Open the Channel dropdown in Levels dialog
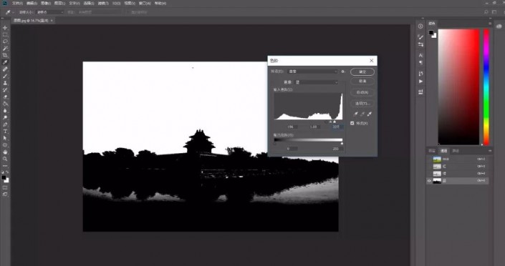 pos(317,82)
